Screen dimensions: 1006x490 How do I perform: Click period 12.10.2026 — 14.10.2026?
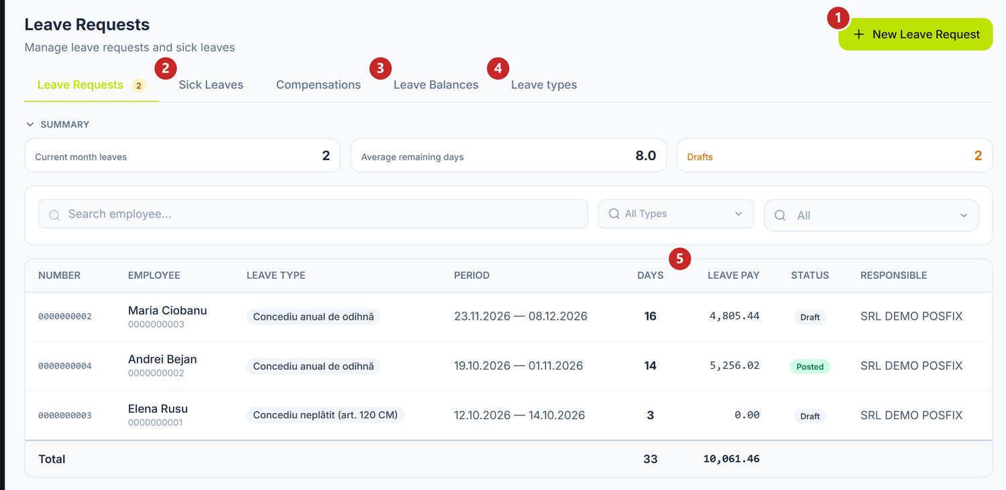[520, 416]
